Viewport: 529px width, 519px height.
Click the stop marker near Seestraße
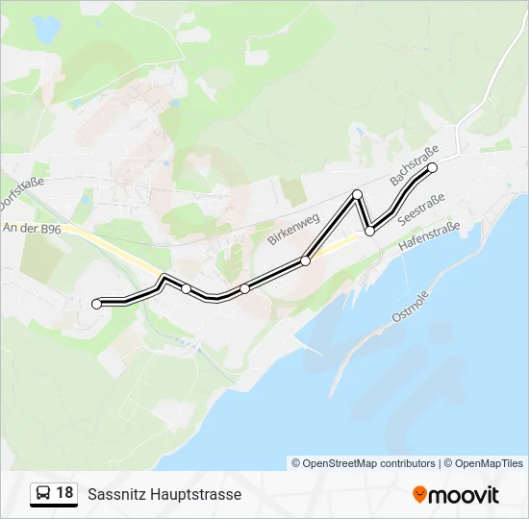370,232
